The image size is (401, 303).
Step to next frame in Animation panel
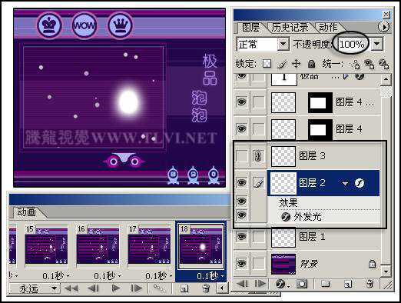coord(137,288)
